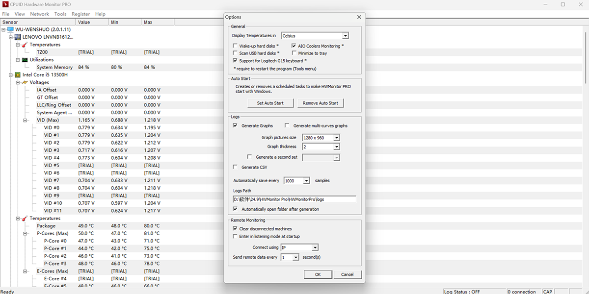This screenshot has height=294, width=589.
Task: Open the Send remote data interval dropdown
Action: (x=296, y=257)
